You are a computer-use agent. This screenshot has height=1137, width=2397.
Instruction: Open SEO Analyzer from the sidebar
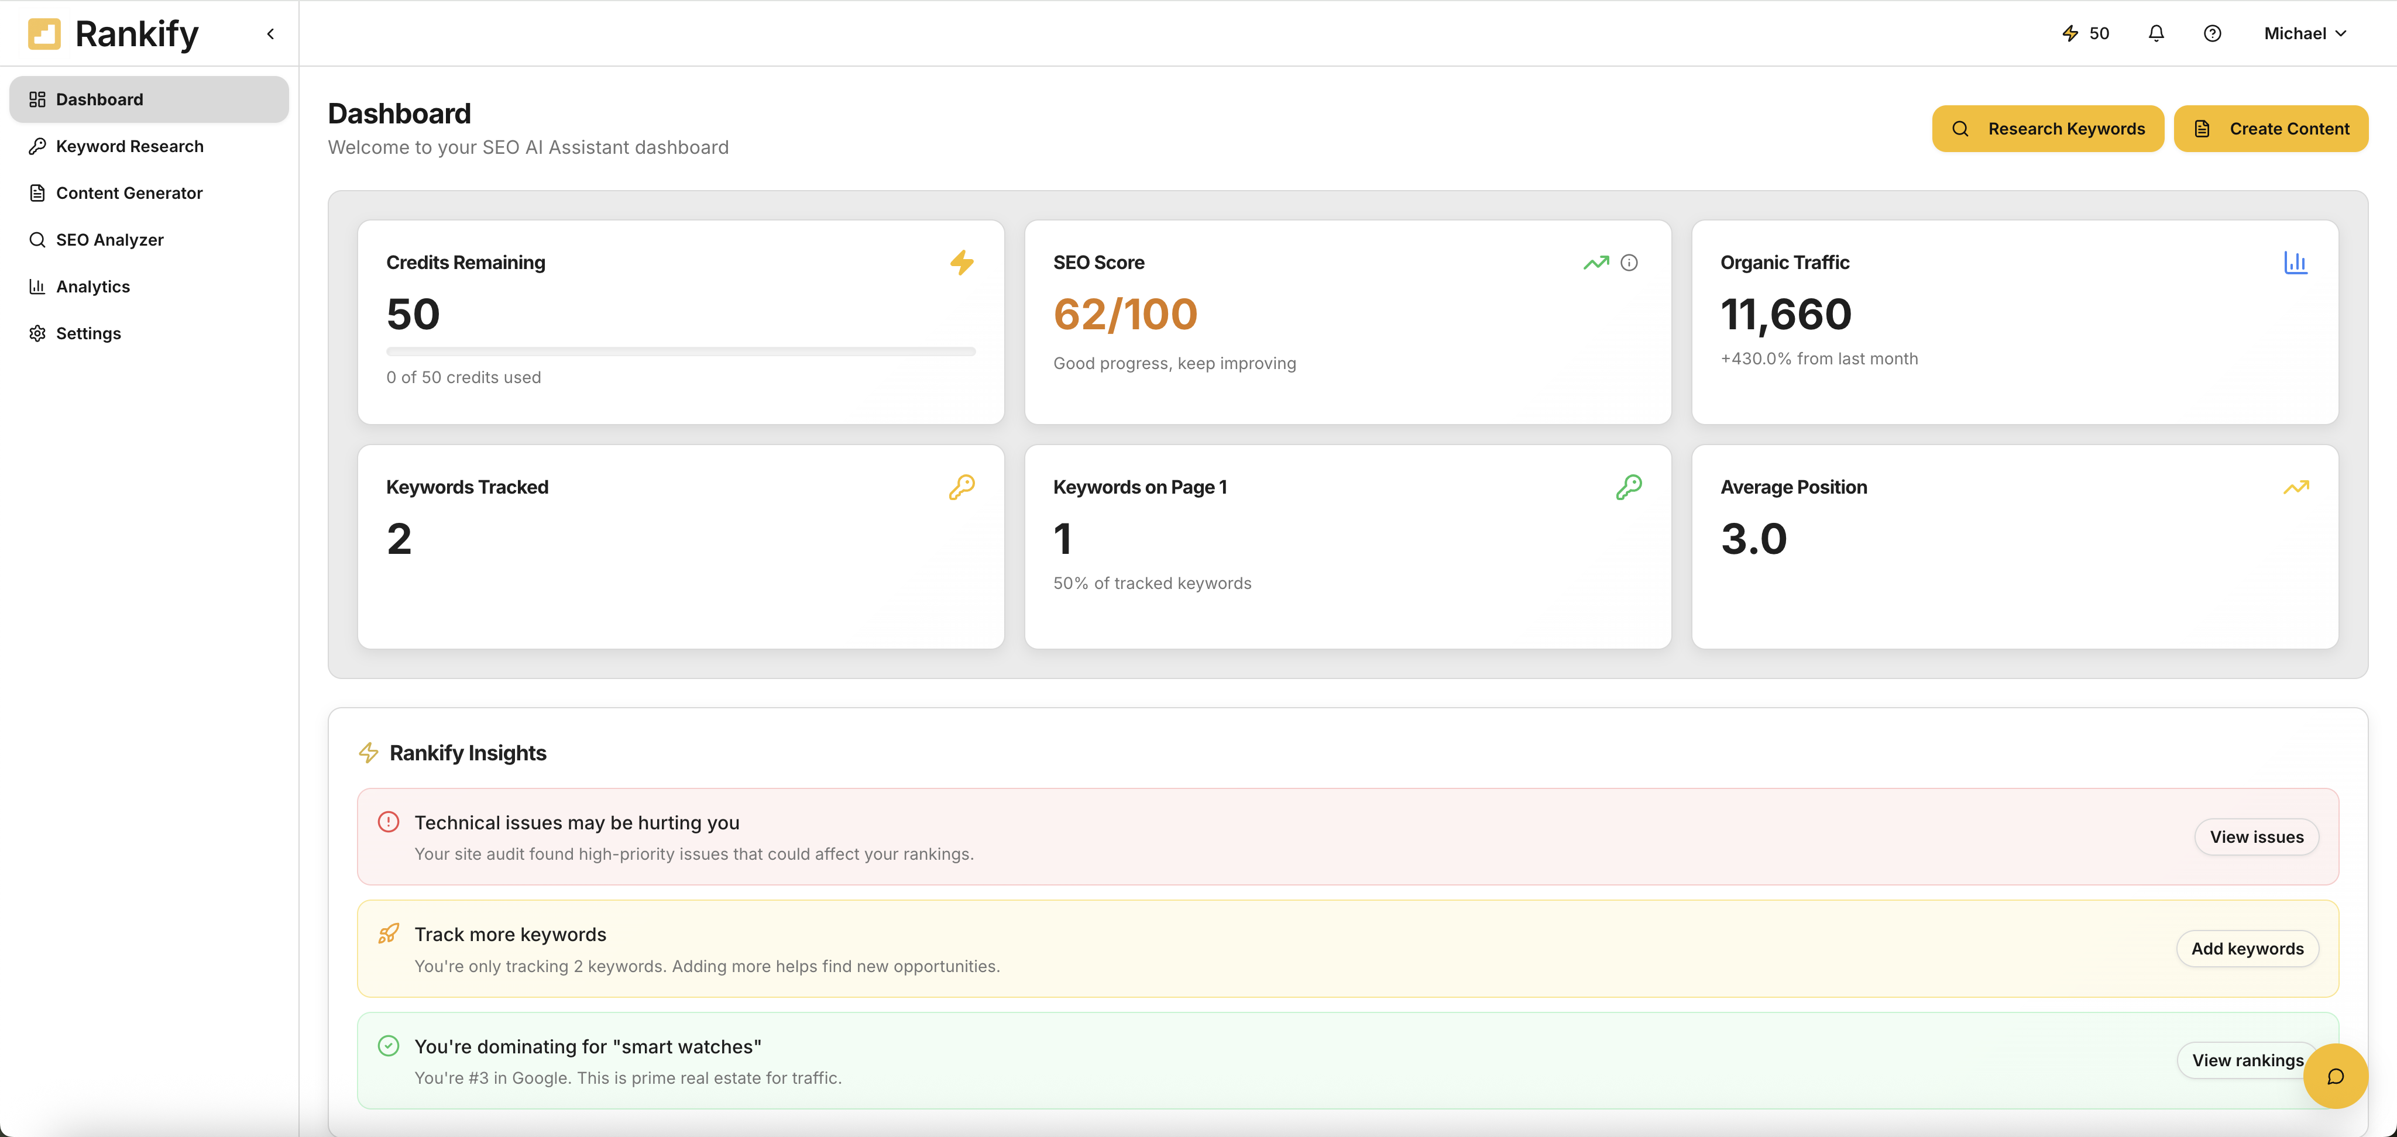coord(109,239)
